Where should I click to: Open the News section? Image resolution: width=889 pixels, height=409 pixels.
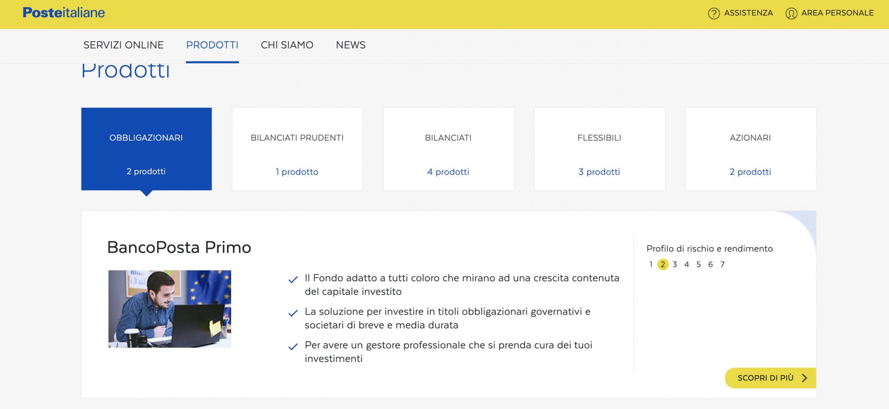point(351,45)
